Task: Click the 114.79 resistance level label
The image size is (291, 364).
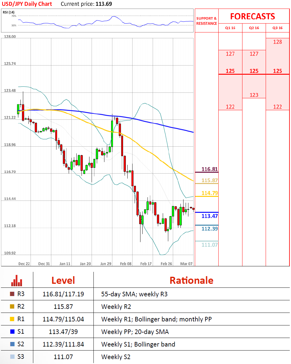Action: click(209, 193)
